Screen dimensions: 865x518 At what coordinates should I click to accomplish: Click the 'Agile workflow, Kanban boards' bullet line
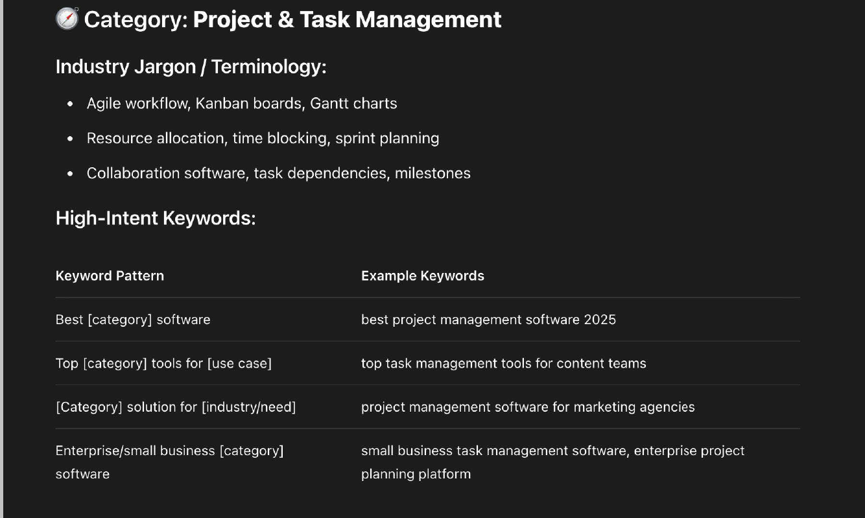click(x=242, y=104)
